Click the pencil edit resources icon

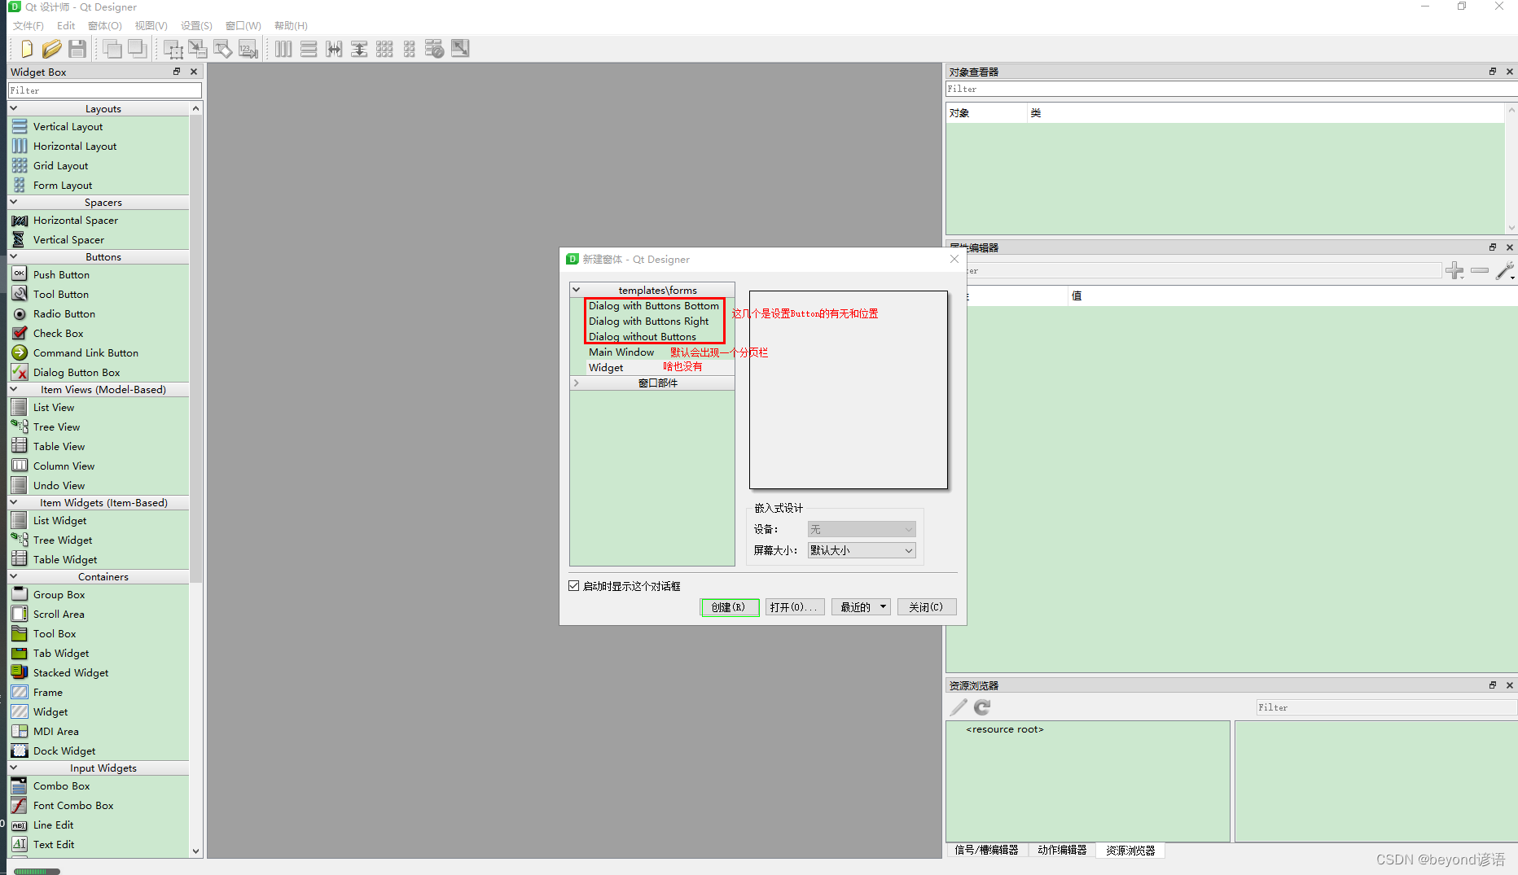[959, 707]
